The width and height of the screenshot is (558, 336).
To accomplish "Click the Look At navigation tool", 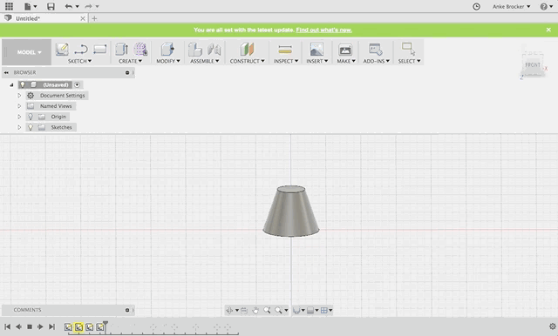I will point(244,311).
